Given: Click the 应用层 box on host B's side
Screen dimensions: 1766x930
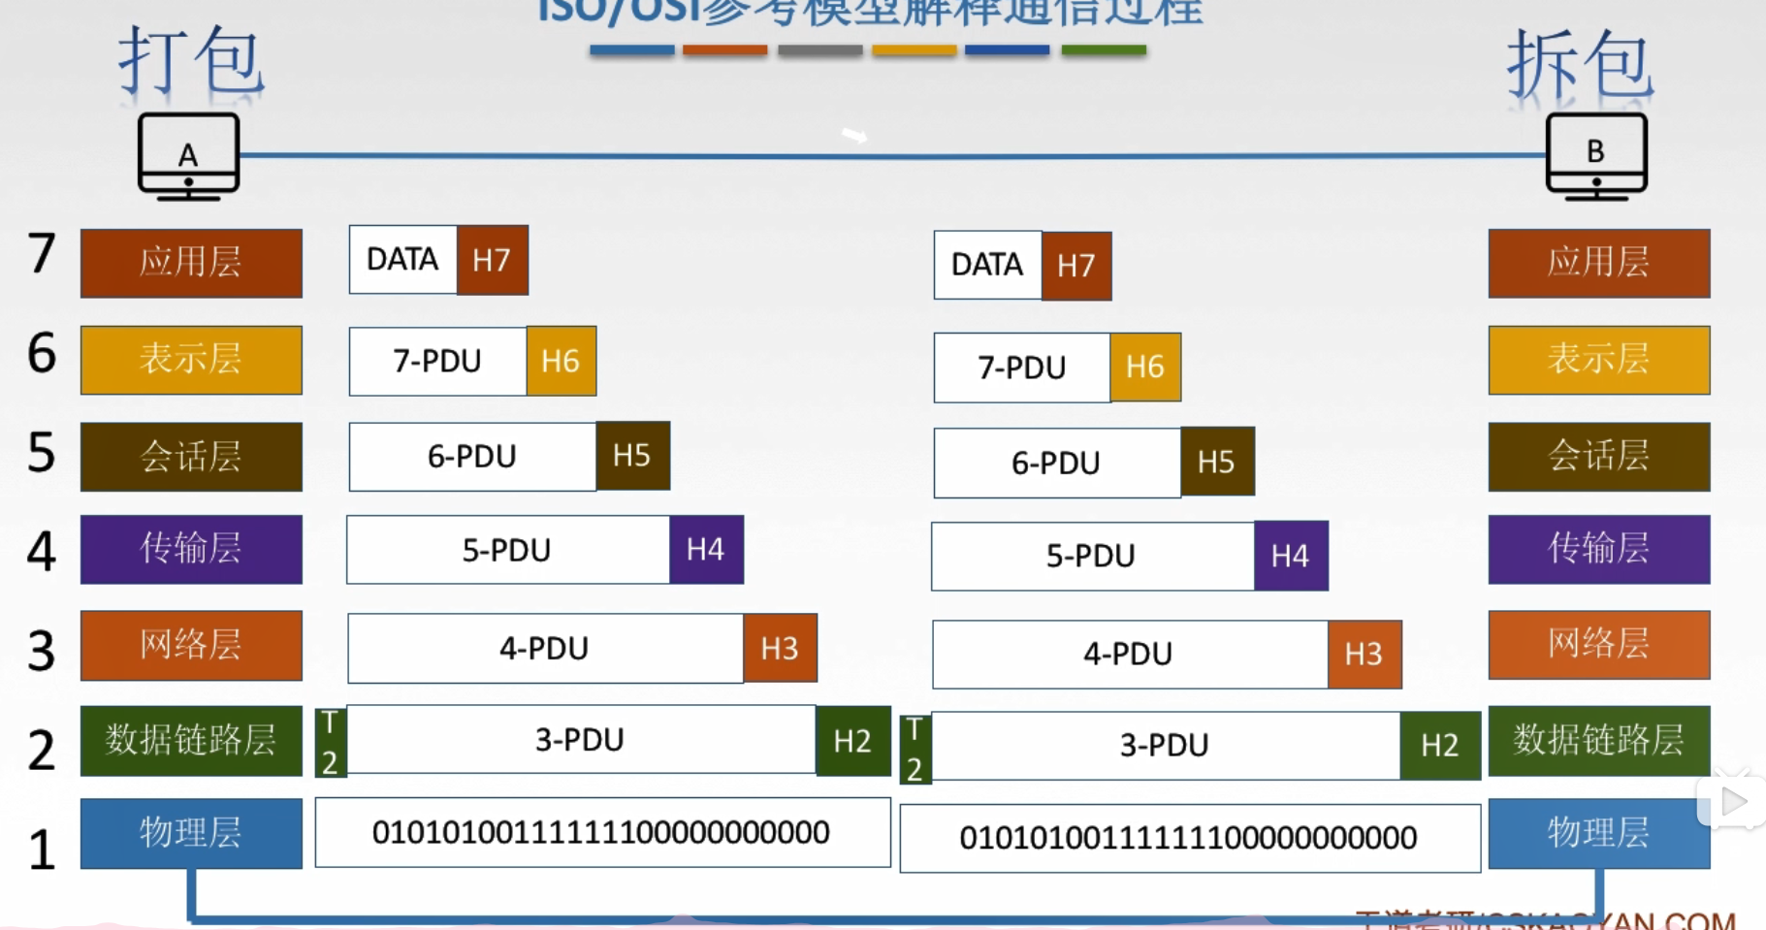Looking at the screenshot, I should point(1599,263).
